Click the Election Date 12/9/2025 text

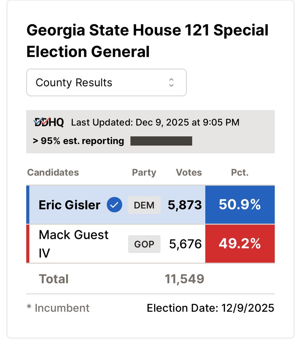click(x=210, y=308)
